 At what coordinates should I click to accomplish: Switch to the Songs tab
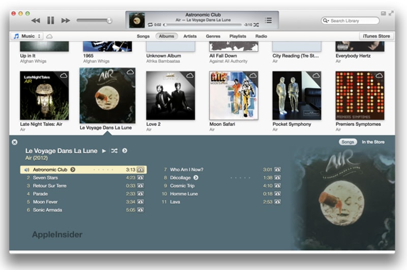tap(143, 36)
